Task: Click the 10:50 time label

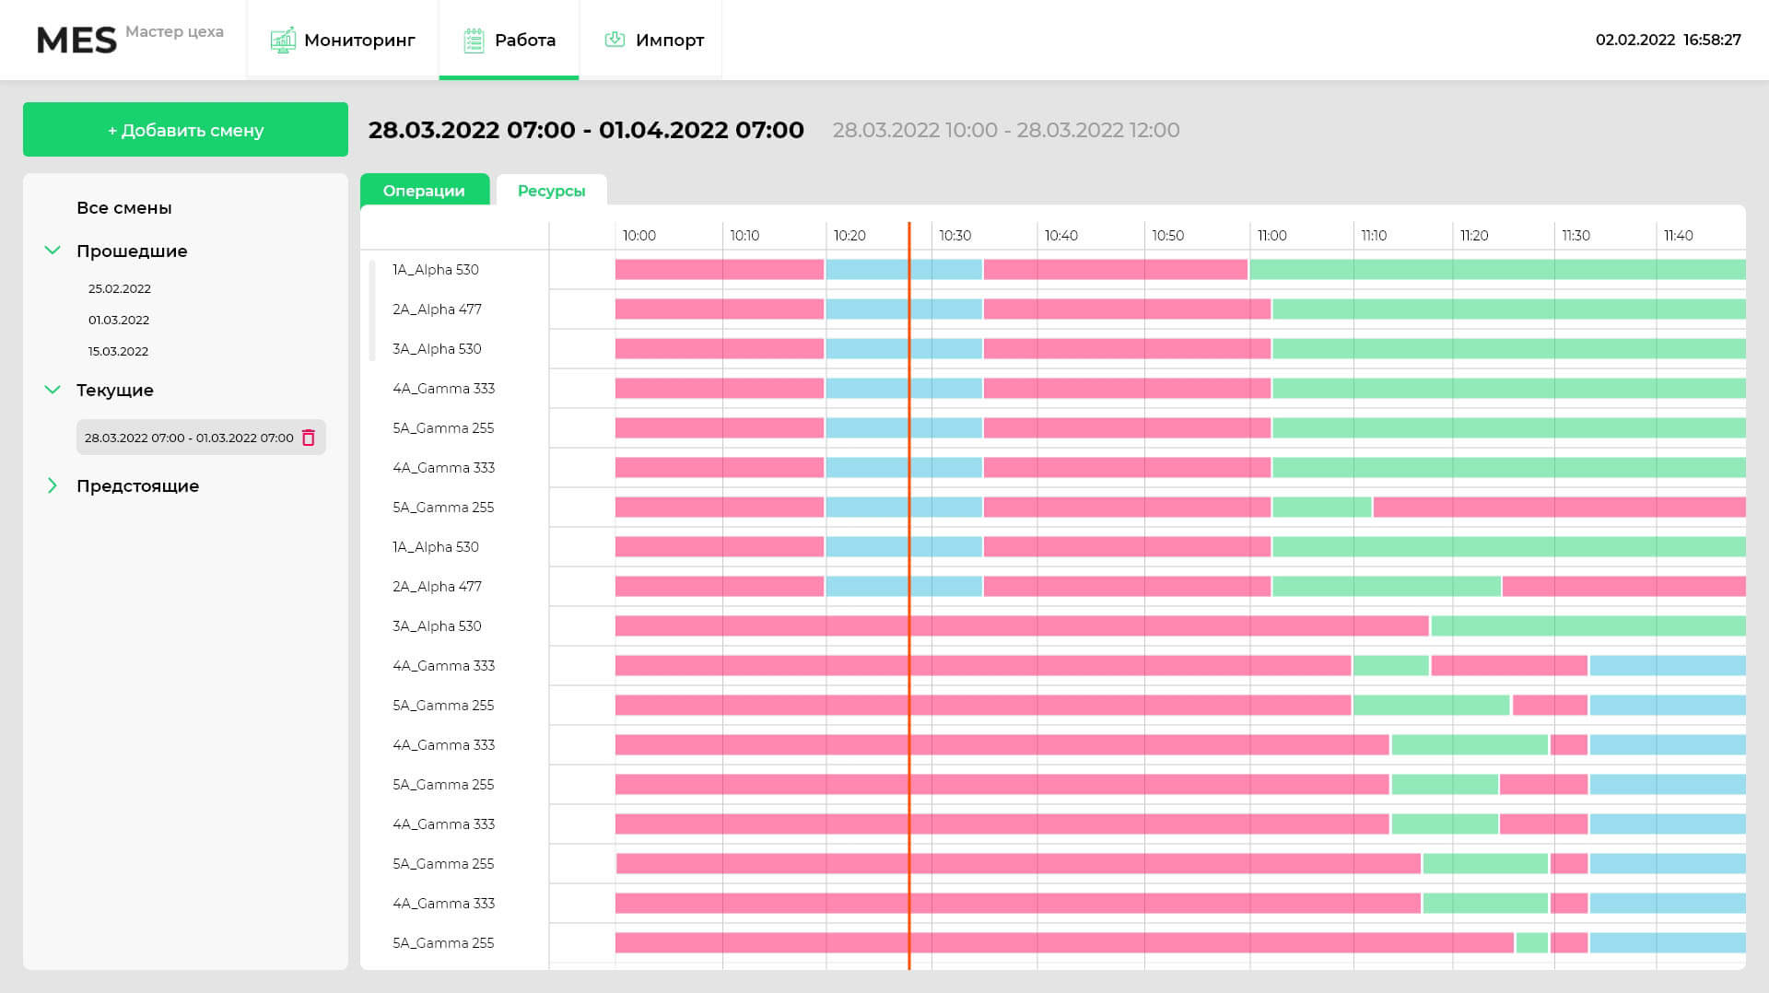Action: point(1168,236)
